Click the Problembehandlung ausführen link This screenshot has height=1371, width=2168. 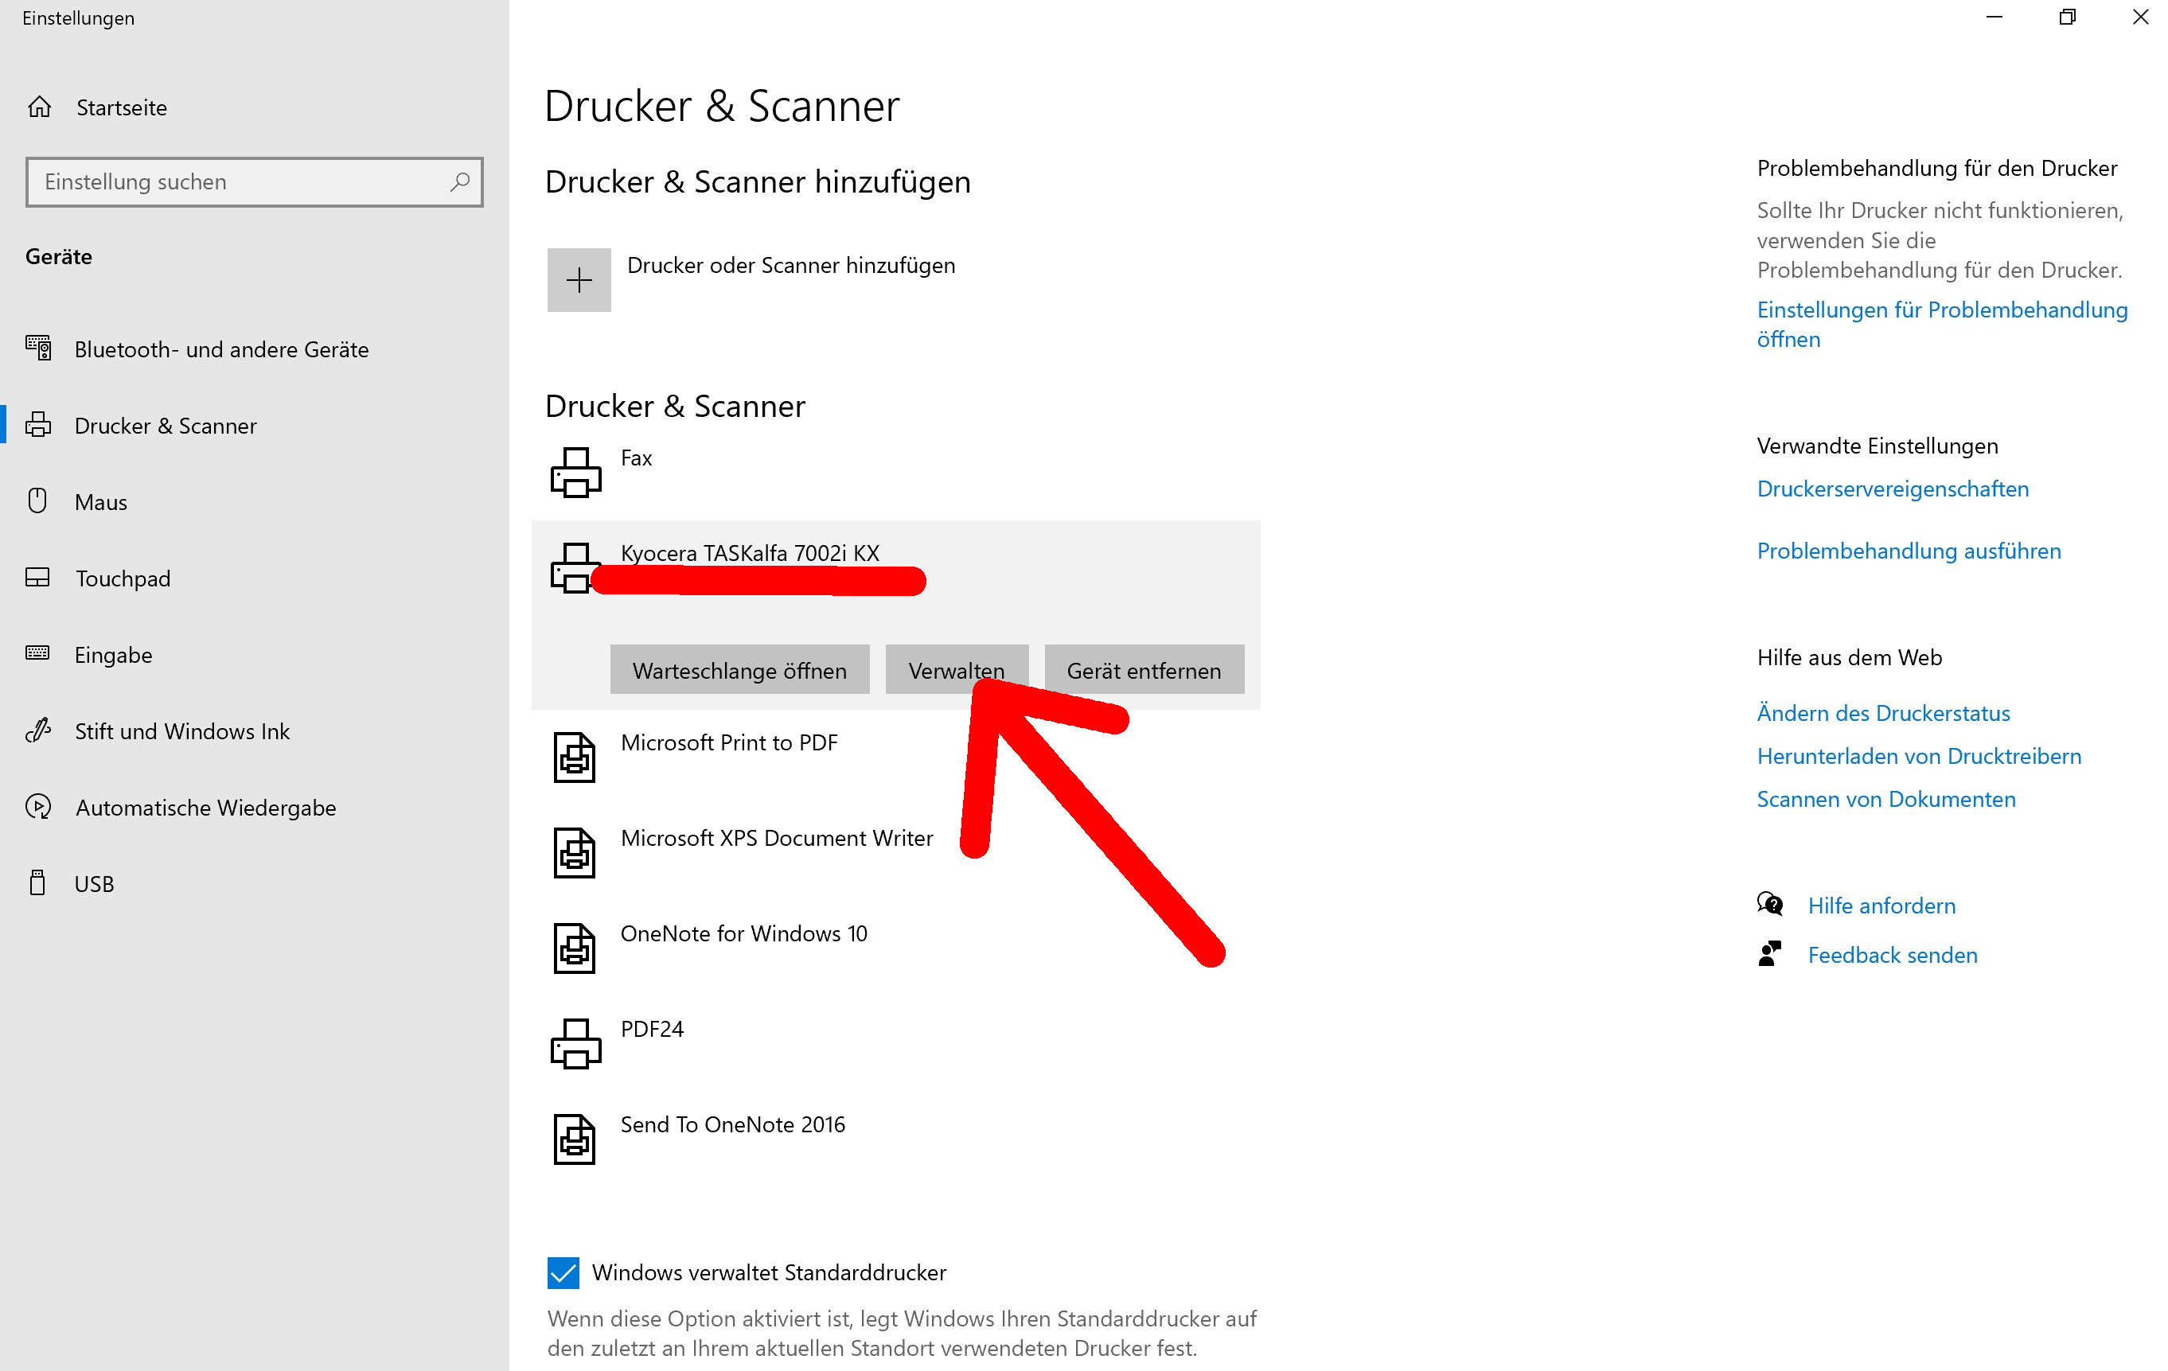point(1908,551)
